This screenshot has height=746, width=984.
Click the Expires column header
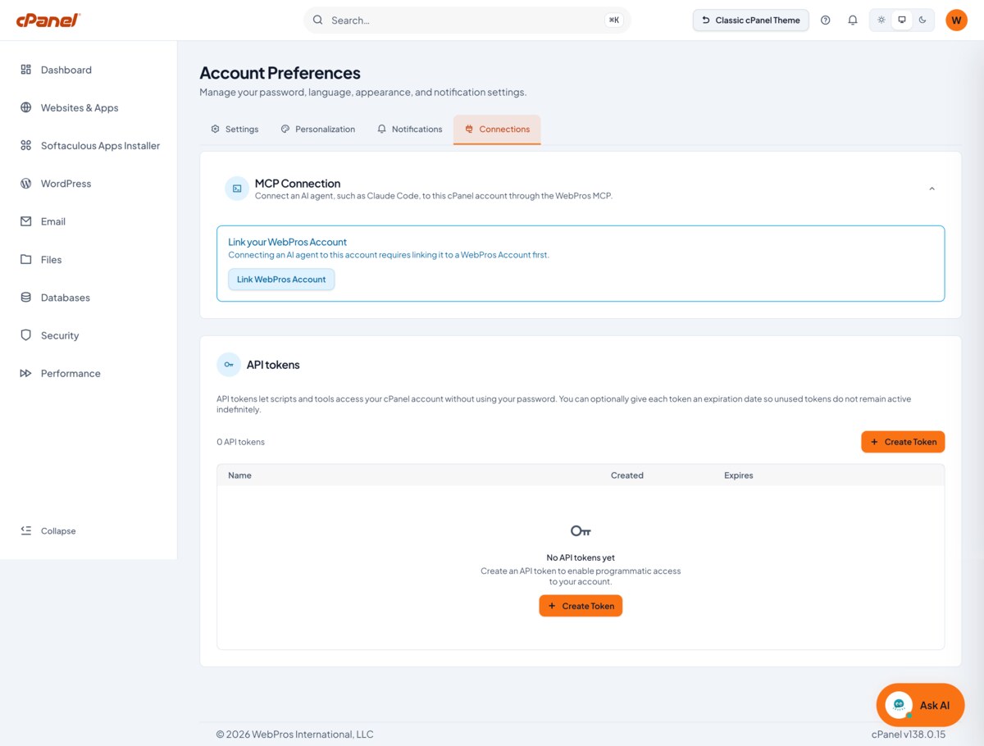(738, 475)
